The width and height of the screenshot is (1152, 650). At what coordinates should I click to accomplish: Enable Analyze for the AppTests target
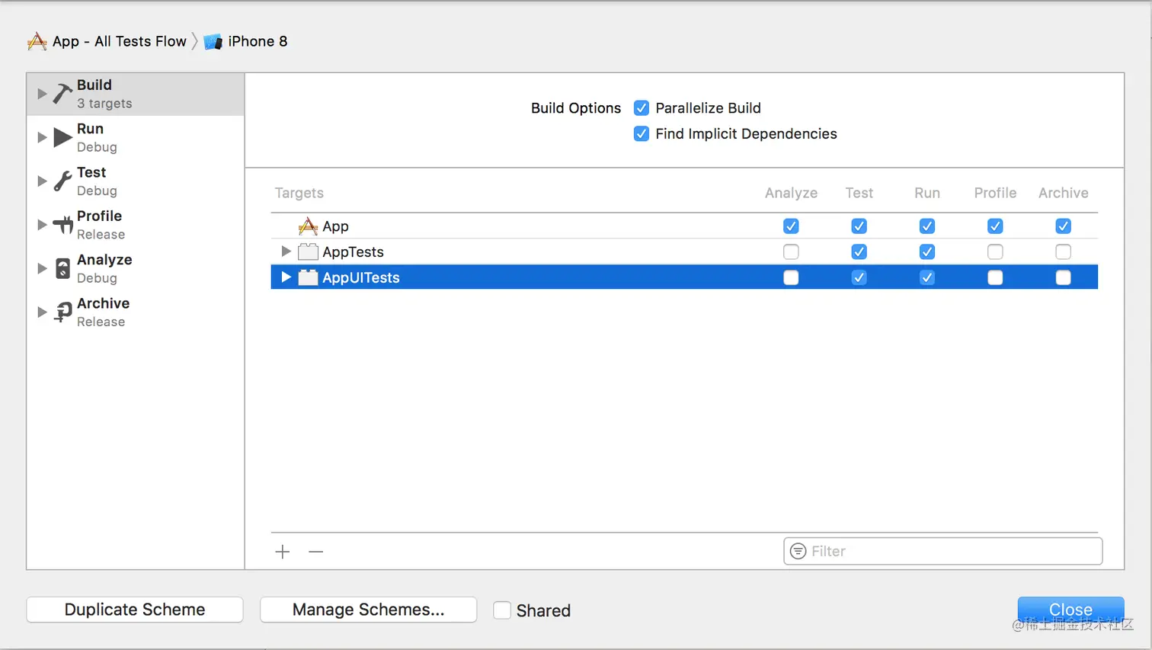click(791, 251)
